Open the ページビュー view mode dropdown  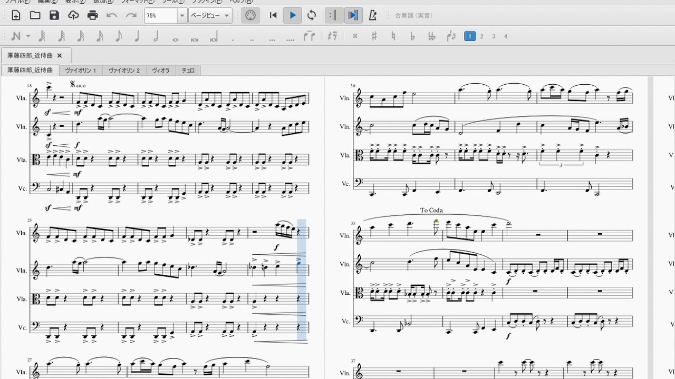pos(210,16)
